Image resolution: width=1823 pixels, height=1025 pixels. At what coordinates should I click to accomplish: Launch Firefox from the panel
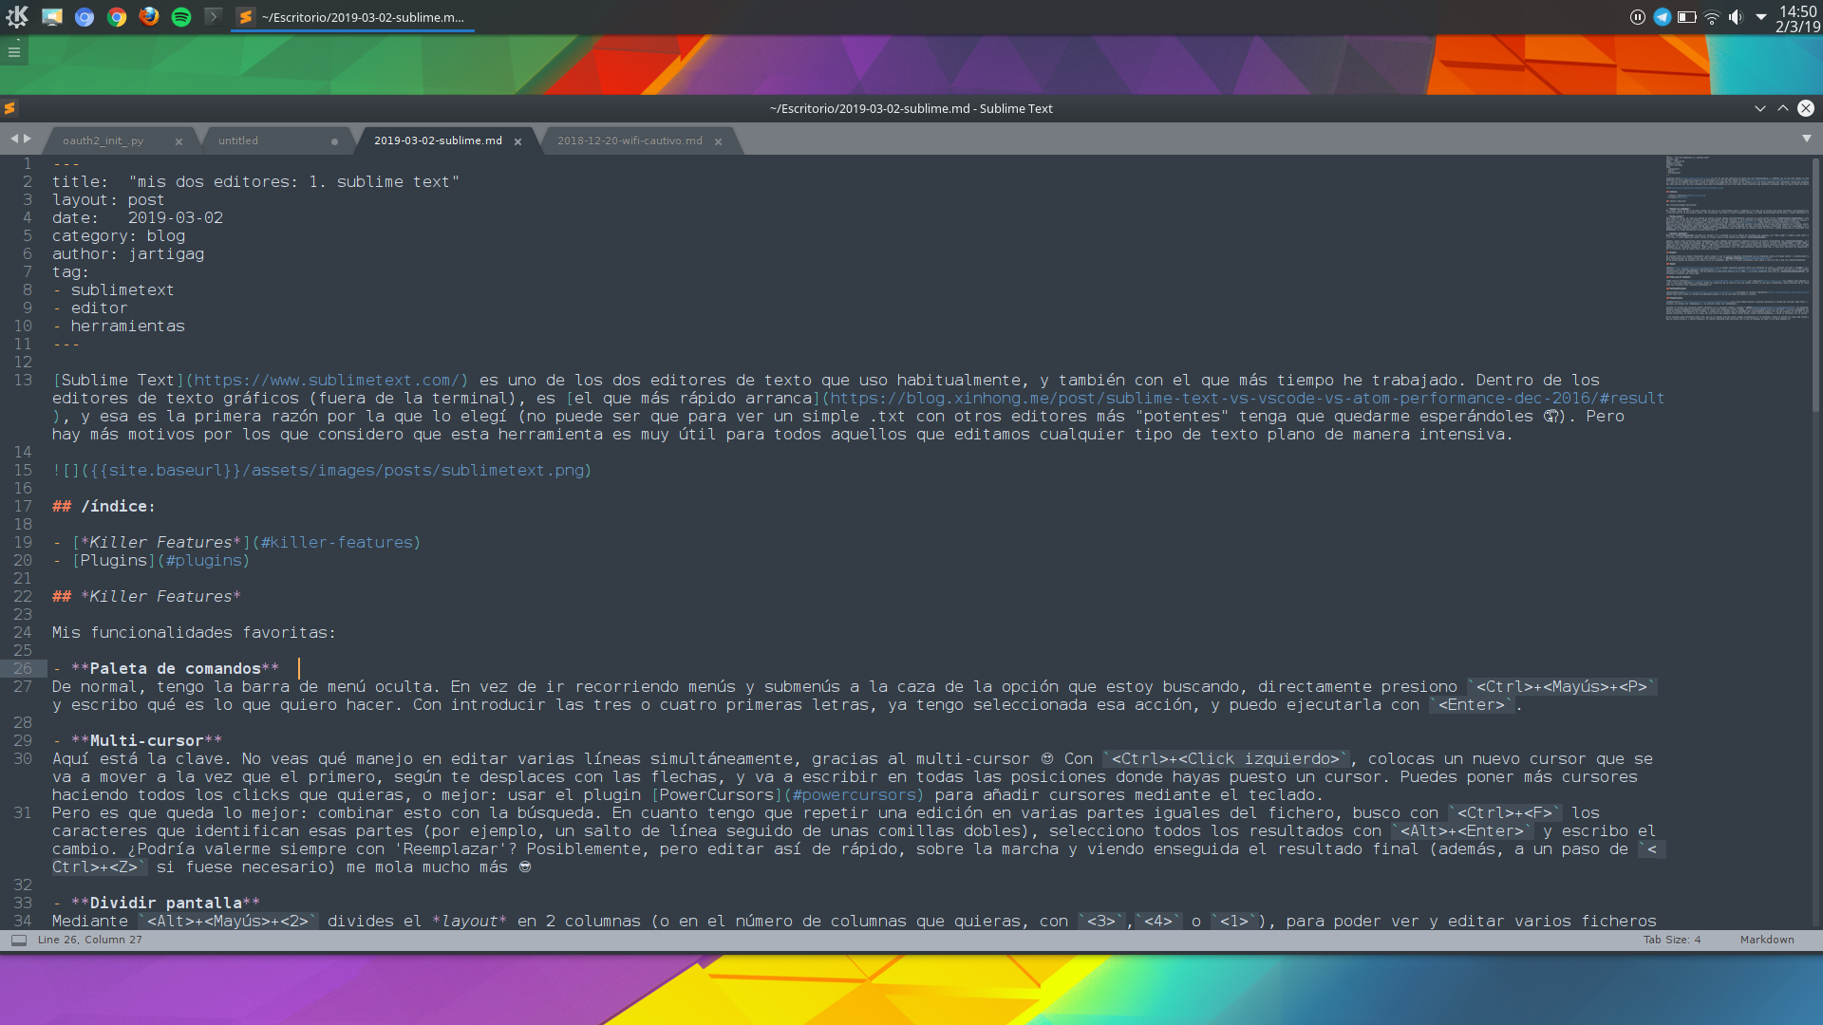[149, 16]
